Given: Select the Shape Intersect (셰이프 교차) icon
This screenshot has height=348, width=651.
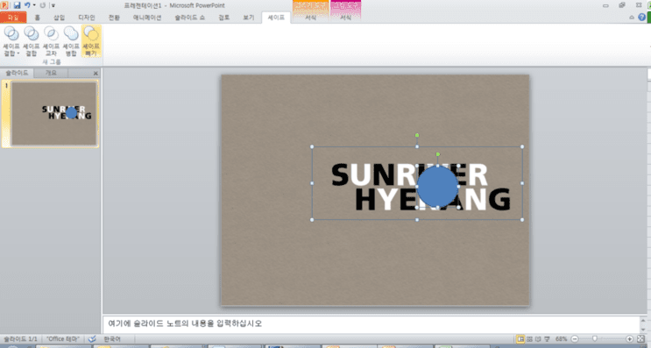Looking at the screenshot, I should click(x=51, y=40).
